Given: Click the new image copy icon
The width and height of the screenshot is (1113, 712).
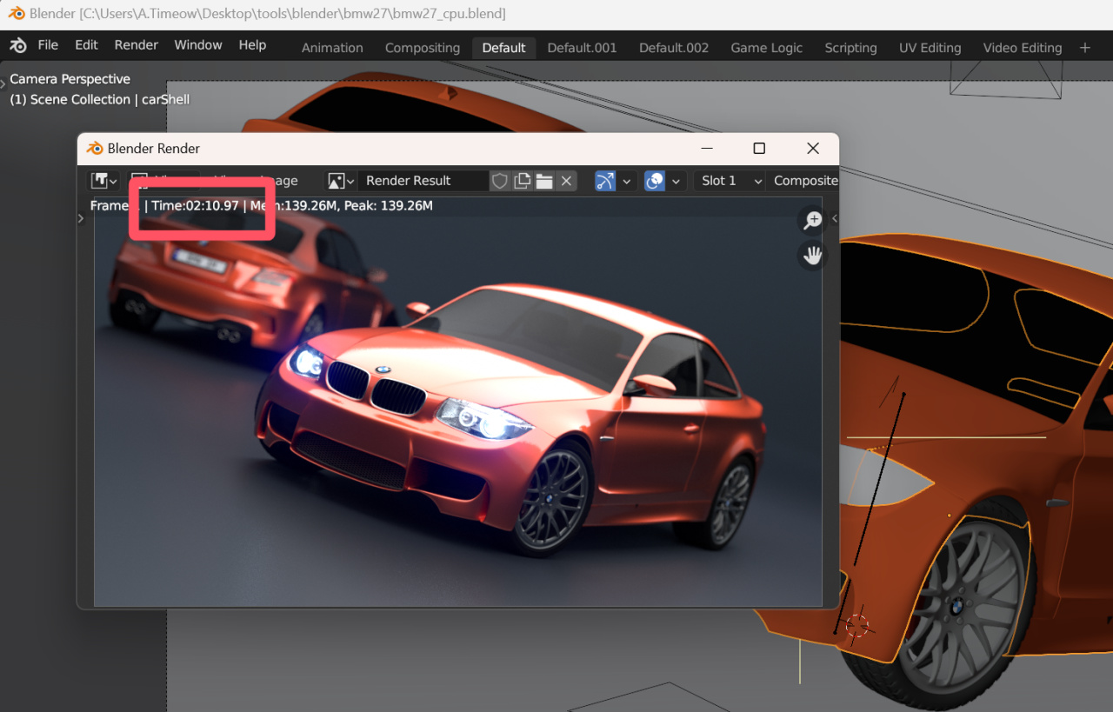Looking at the screenshot, I should coord(522,181).
